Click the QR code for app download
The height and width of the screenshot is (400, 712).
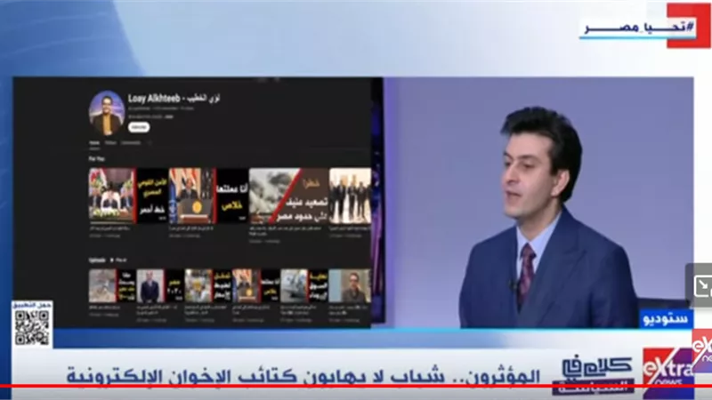(32, 327)
